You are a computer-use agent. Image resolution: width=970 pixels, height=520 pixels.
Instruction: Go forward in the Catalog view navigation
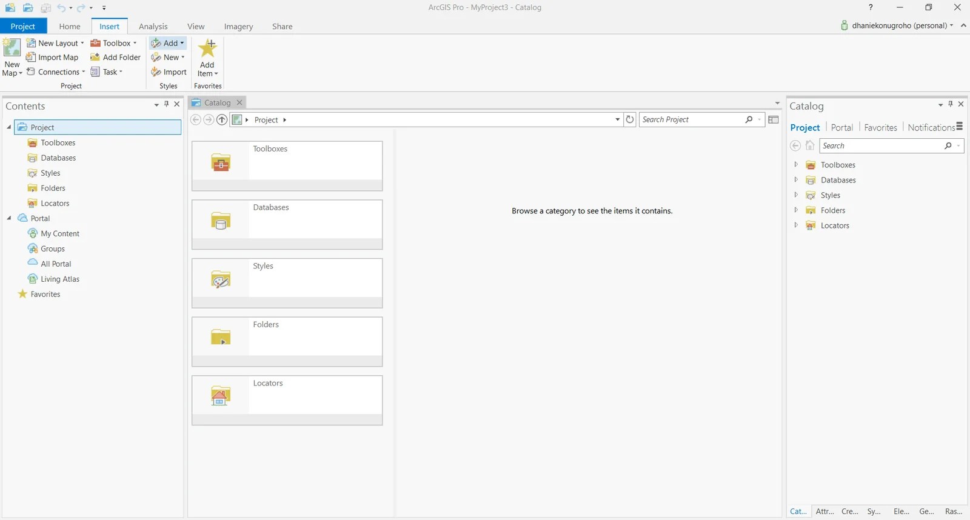(x=209, y=119)
